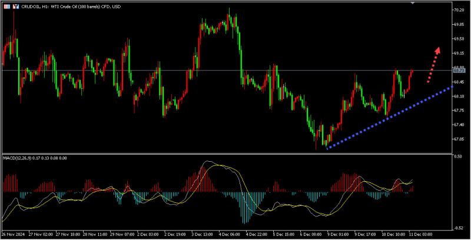Select the 27 Nov 18:00 time label
This screenshot has height=240, width=471.
click(68, 234)
